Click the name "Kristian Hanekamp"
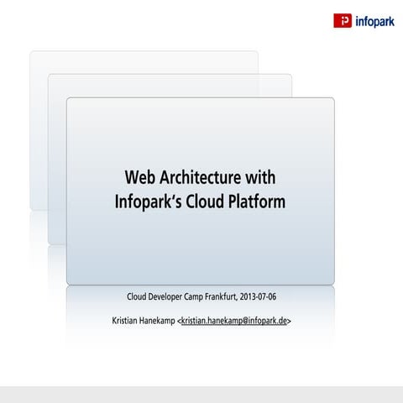 click(144, 321)
